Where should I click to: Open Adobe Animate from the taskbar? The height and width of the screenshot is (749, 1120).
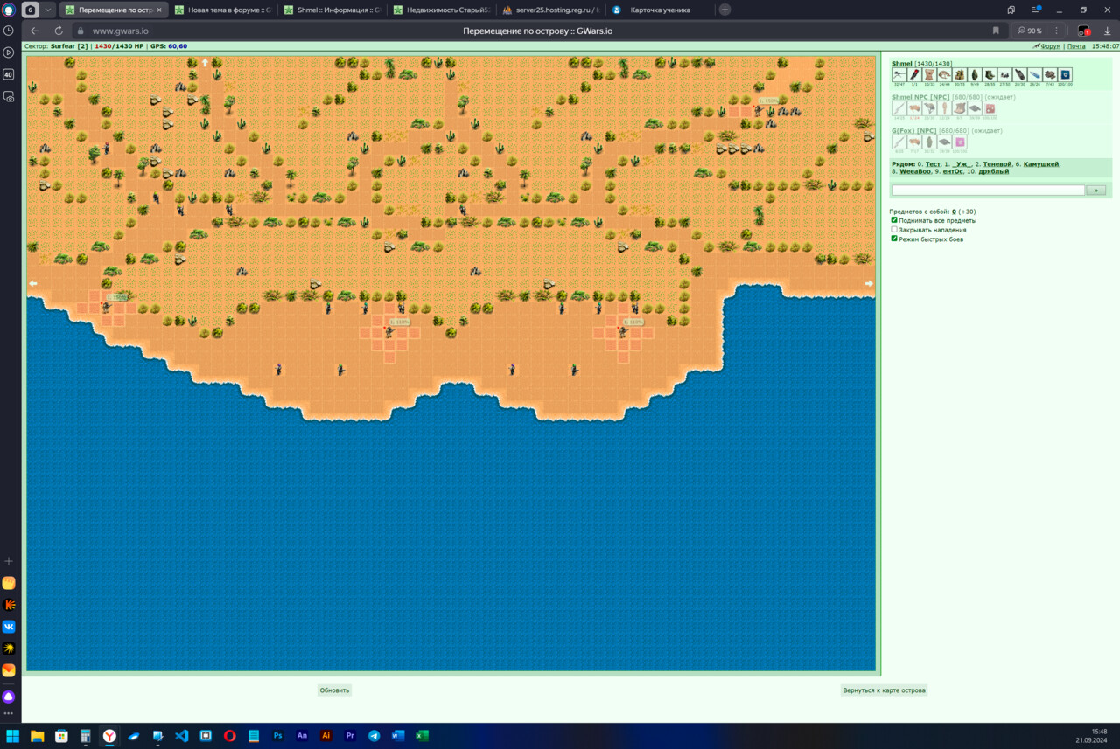302,736
